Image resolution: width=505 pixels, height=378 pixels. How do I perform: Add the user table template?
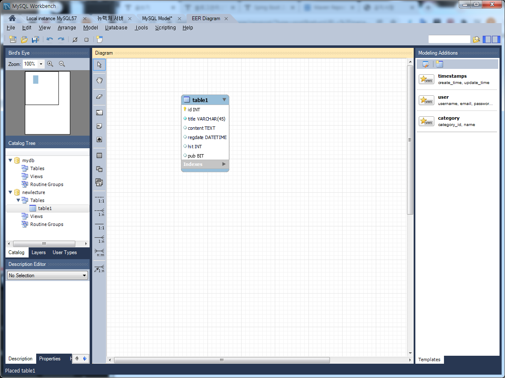[x=457, y=100]
